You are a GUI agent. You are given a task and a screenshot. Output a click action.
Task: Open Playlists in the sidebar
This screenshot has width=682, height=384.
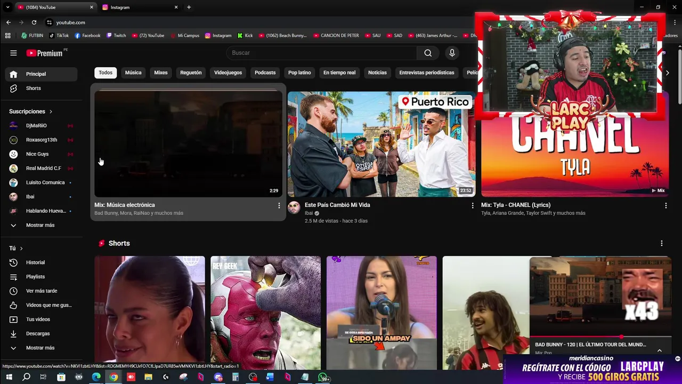tap(41, 277)
